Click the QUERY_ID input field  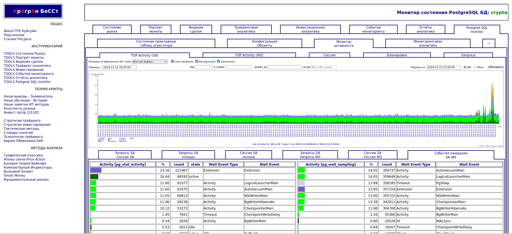tap(284, 67)
